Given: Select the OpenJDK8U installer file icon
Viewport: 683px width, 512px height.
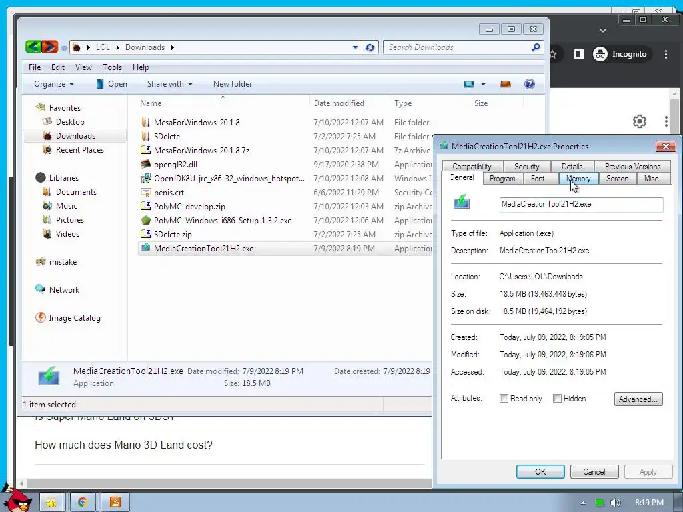Looking at the screenshot, I should 146,179.
